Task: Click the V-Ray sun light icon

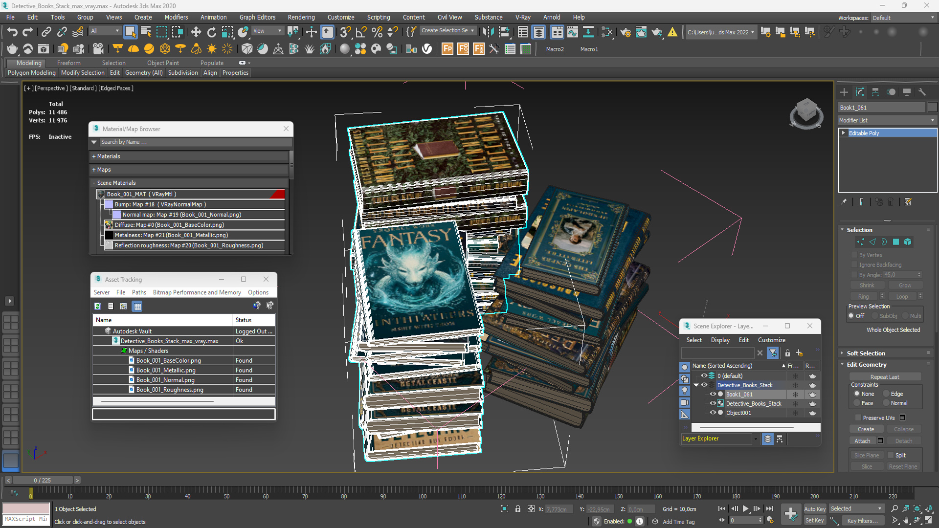Action: click(212, 49)
